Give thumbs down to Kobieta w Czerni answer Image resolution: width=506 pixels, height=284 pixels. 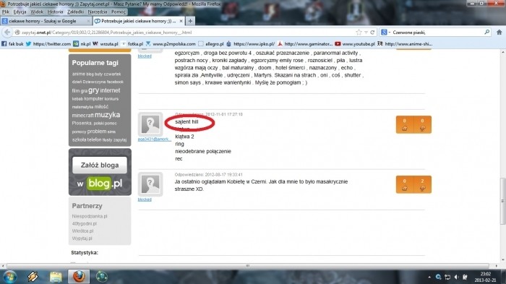pos(422,184)
